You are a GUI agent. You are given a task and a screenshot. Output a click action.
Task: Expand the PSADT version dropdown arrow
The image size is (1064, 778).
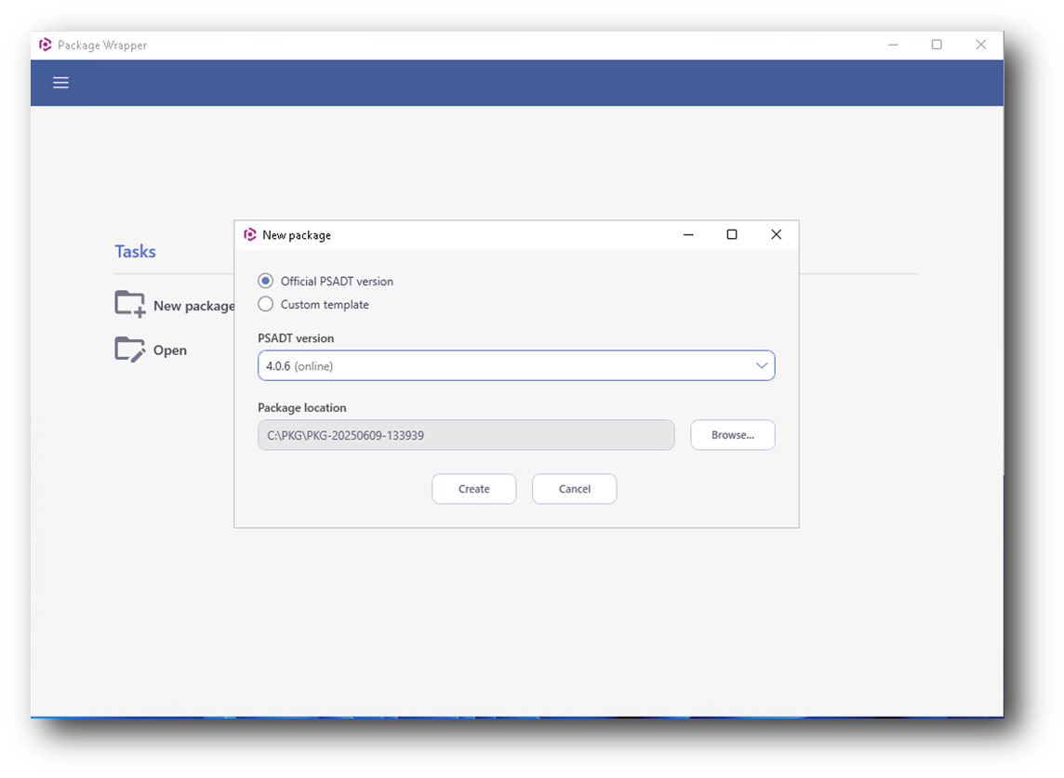(762, 365)
